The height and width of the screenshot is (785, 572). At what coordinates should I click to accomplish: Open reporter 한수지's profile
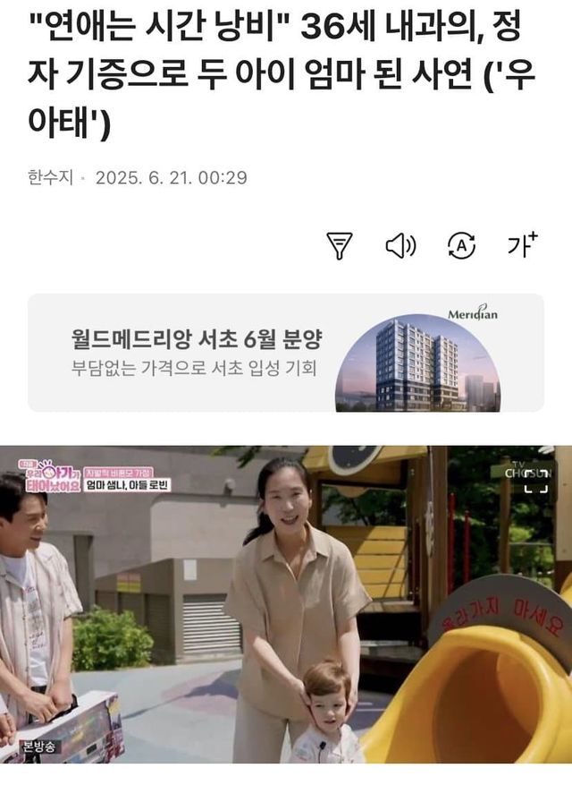[x=51, y=178]
